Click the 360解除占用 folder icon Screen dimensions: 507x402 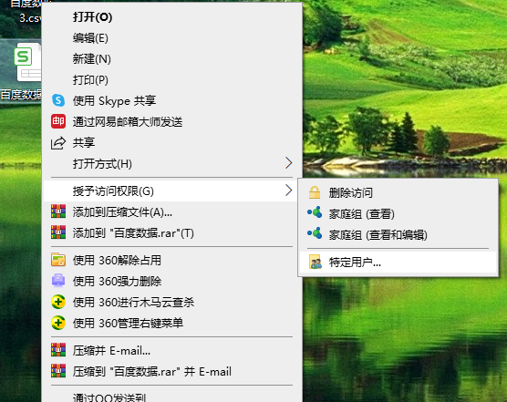pos(58,260)
